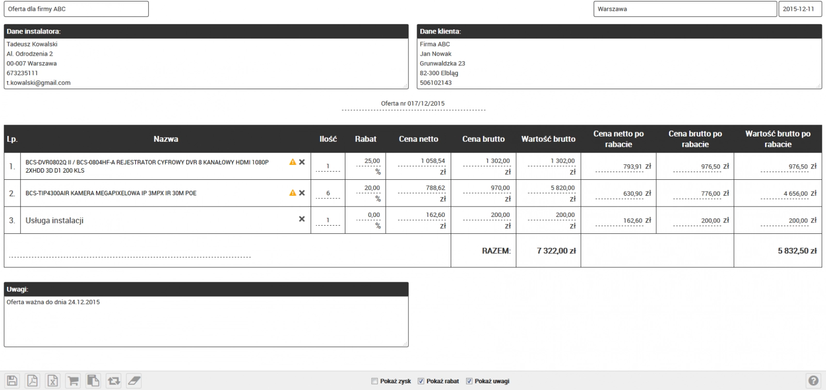The height and width of the screenshot is (390, 826).
Task: Click the shopping cart icon
Action: click(x=73, y=381)
